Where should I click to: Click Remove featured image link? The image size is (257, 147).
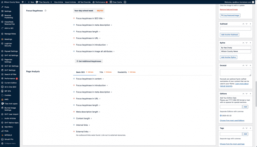(229, 10)
